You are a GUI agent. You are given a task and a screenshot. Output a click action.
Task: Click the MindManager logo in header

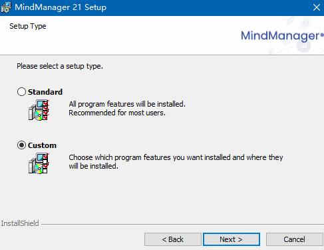tap(282, 36)
